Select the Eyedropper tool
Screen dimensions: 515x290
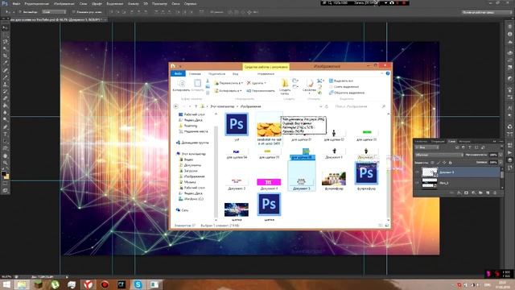6,63
